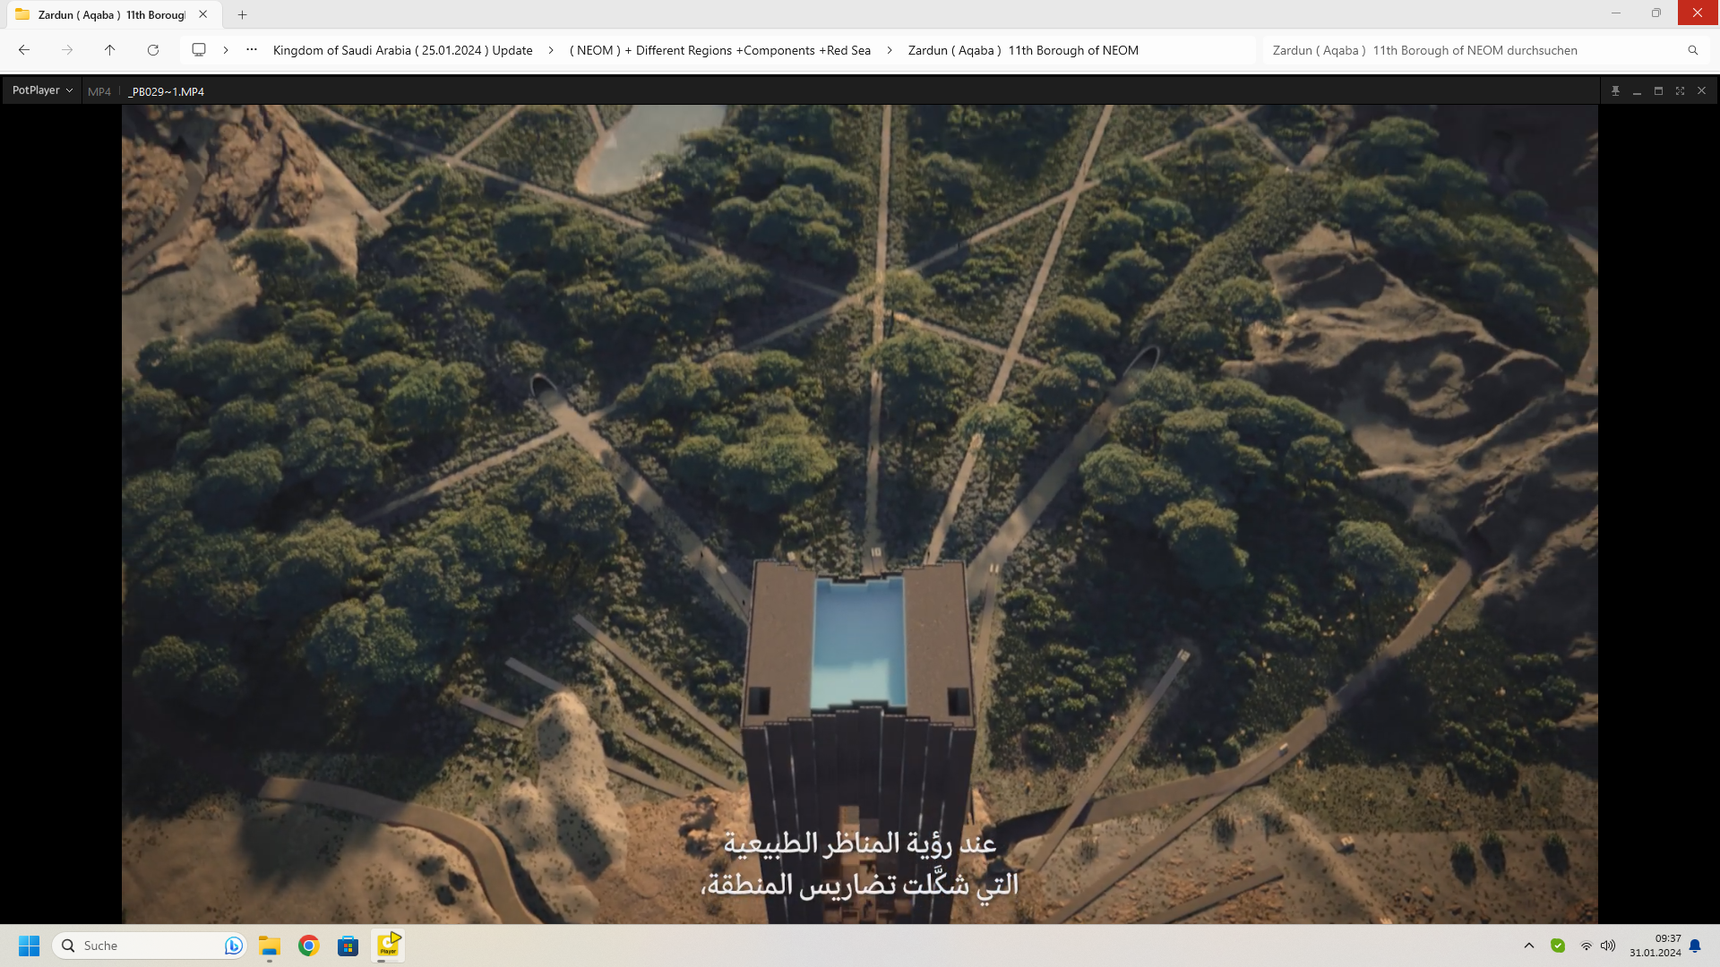Show hidden system tray icons
Screen dimensions: 1720x967
click(1529, 946)
